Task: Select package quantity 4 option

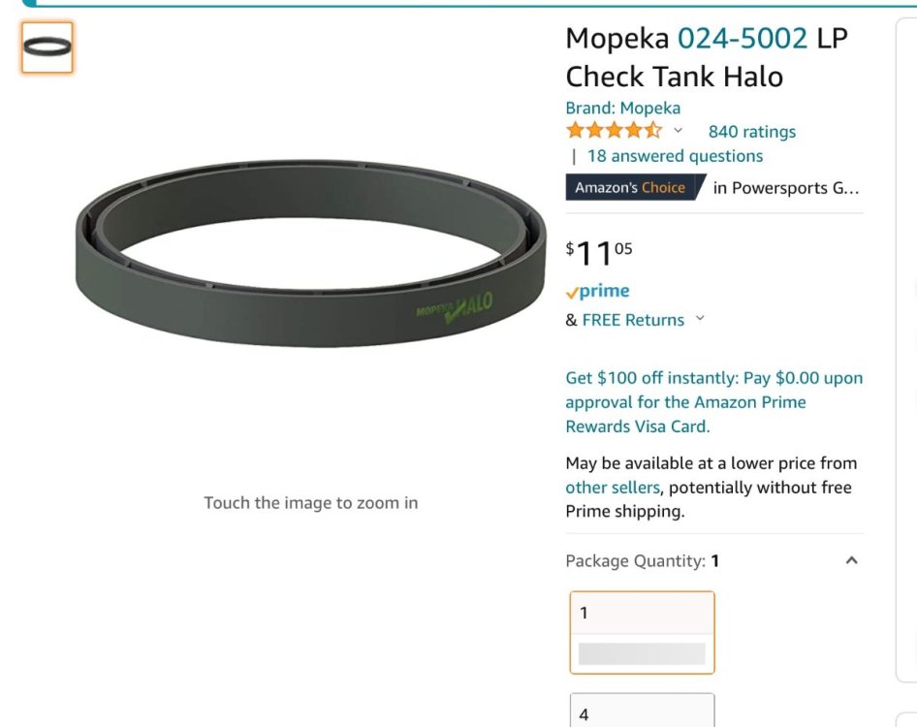Action: point(642,711)
